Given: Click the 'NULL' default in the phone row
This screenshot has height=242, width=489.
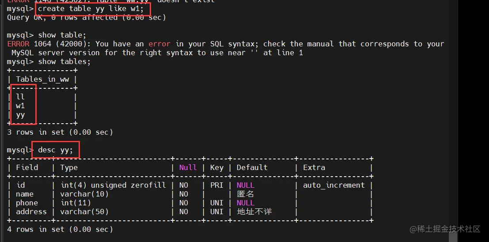Looking at the screenshot, I should point(246,203).
